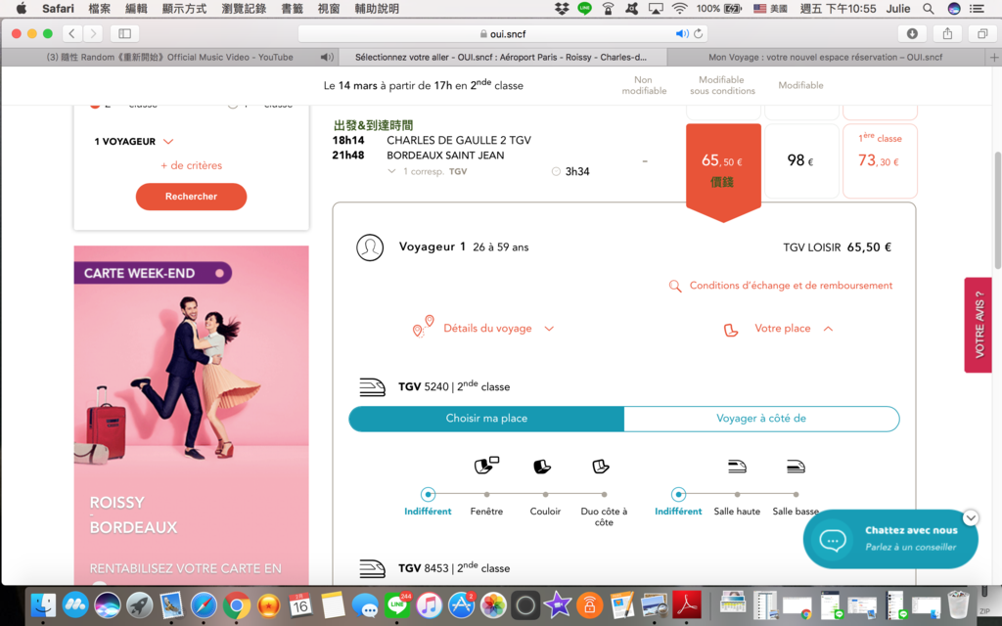Click the oui.sncf address bar field

(x=503, y=34)
